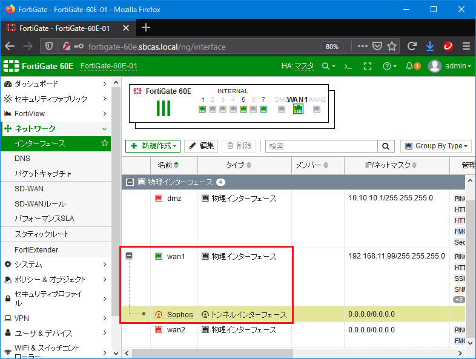Open a new browser tab

tap(146, 28)
